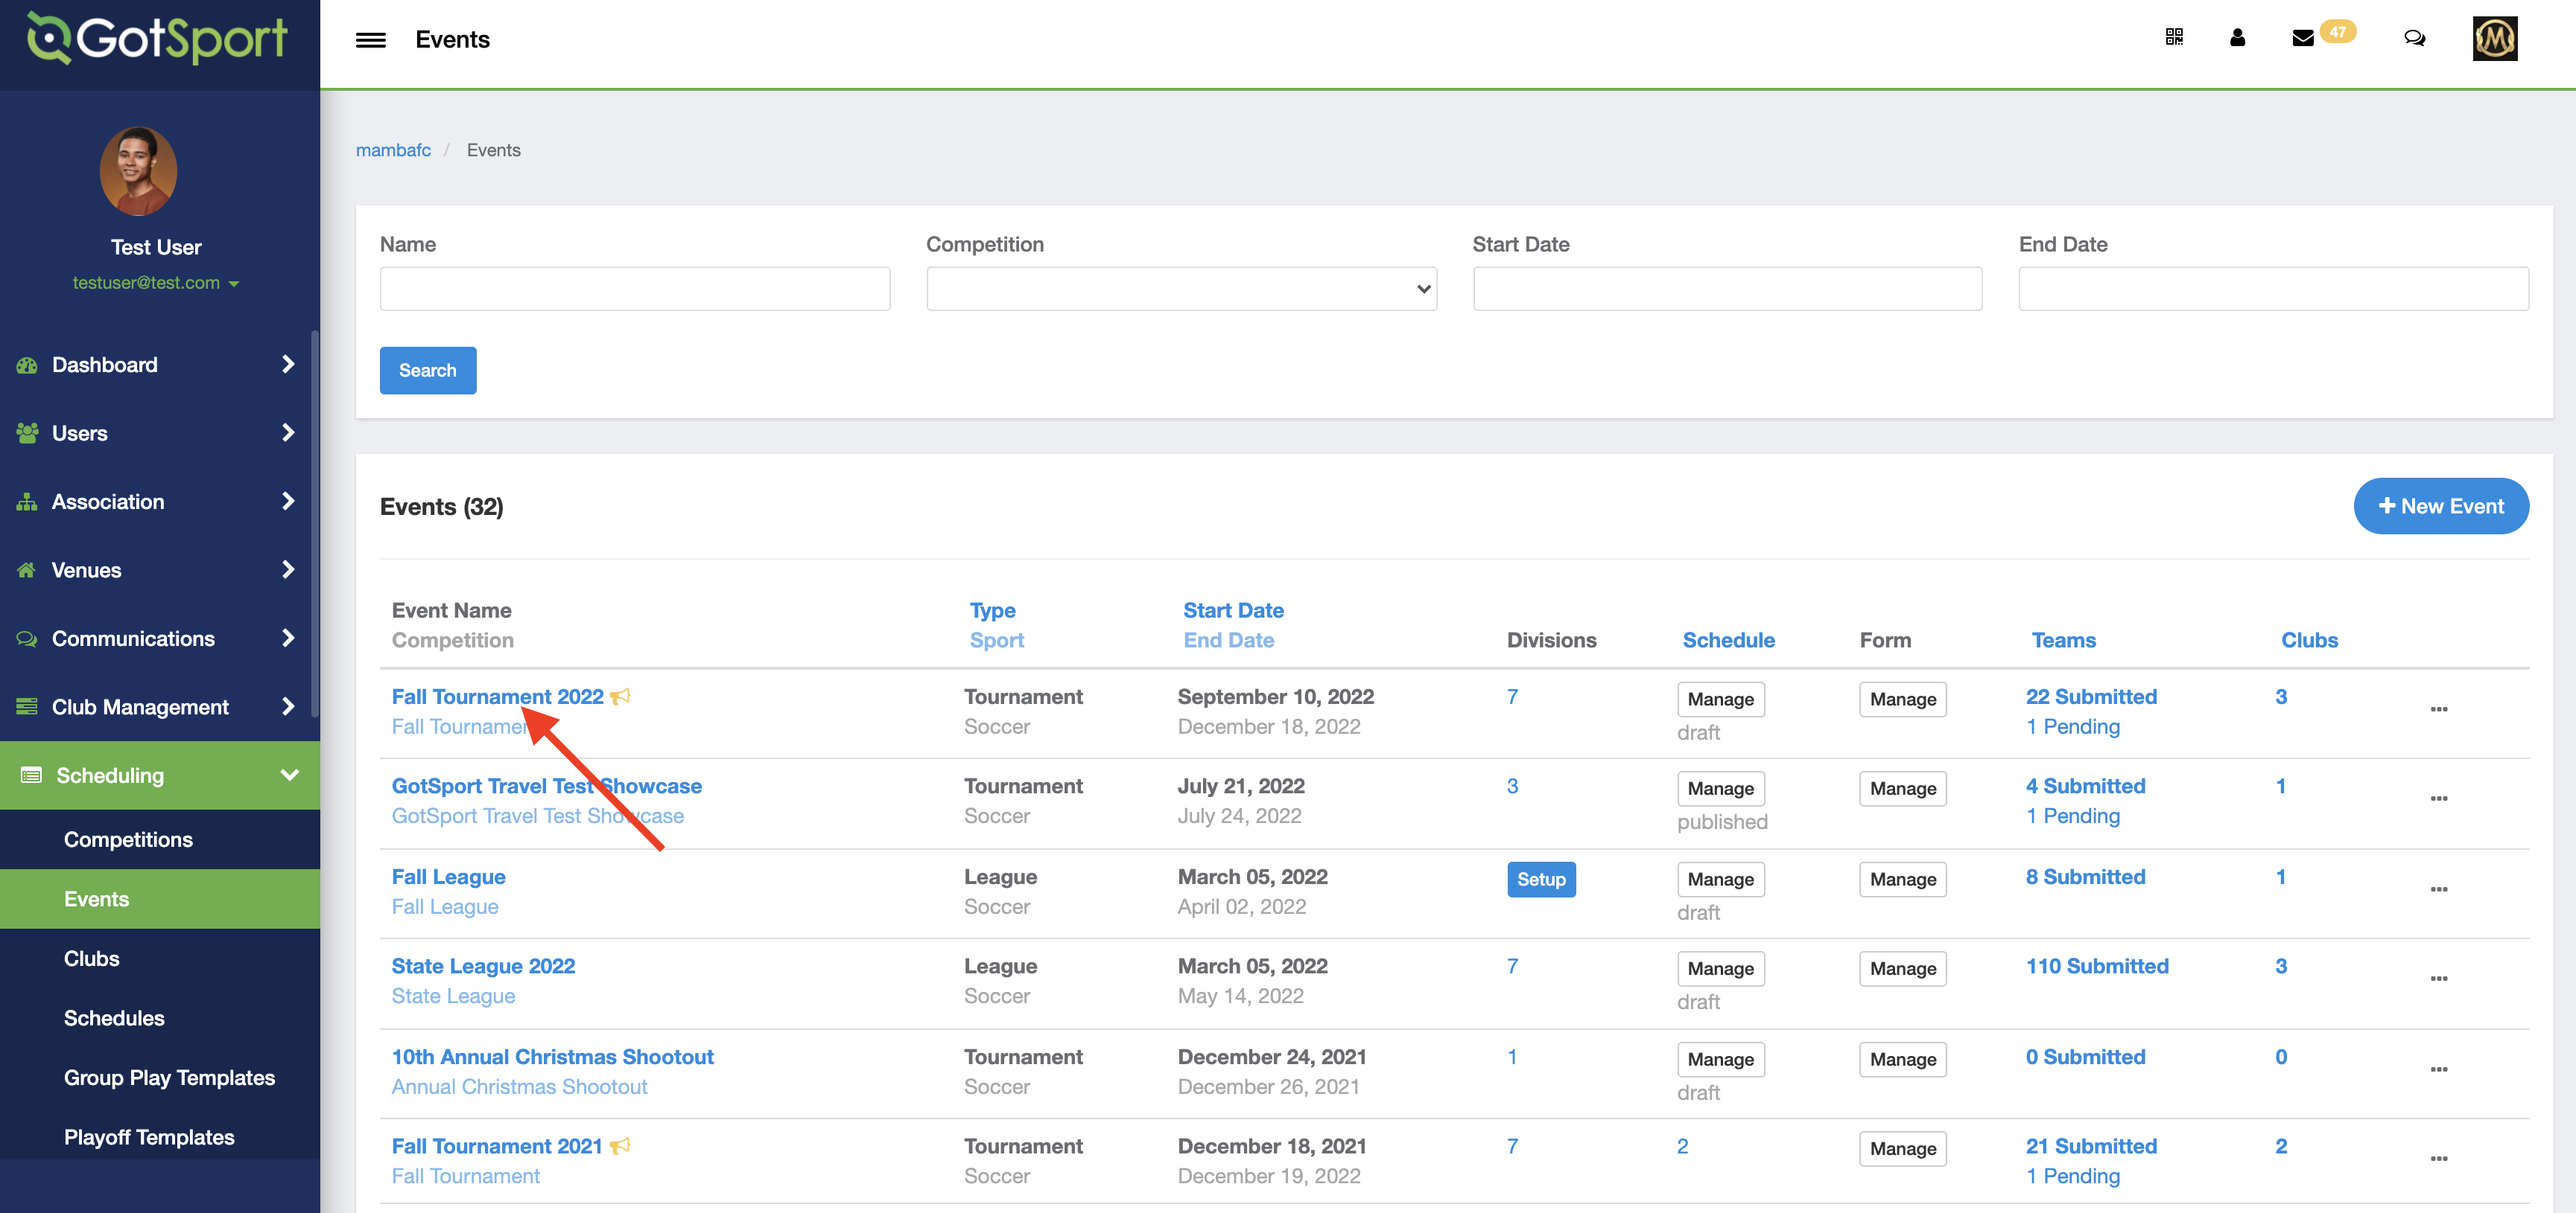2576x1213 pixels.
Task: Click Form Manage button for State League 2022
Action: pos(1903,969)
